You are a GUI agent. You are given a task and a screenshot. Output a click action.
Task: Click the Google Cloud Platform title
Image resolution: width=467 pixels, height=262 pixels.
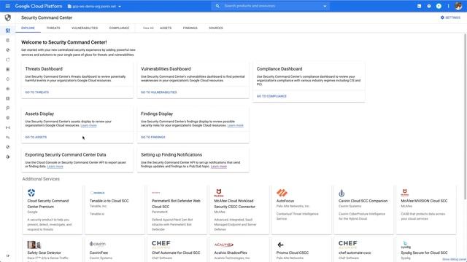click(39, 6)
